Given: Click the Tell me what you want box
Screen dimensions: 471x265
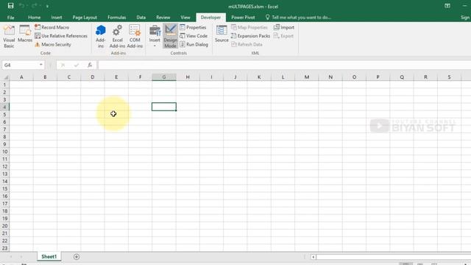Looking at the screenshot, I should click(298, 18).
